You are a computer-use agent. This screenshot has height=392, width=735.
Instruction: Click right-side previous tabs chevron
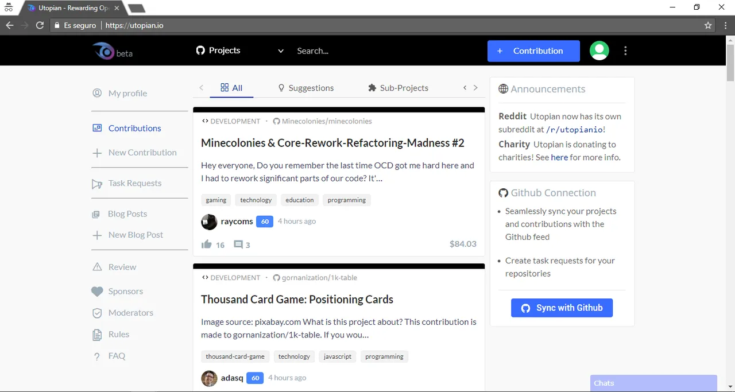point(465,88)
